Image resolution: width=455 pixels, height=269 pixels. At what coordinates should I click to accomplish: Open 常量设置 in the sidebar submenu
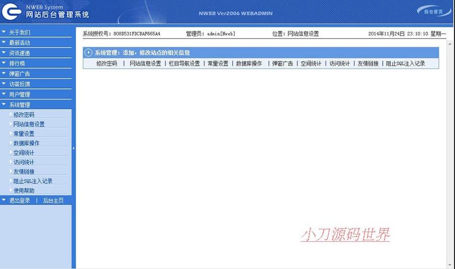click(24, 134)
